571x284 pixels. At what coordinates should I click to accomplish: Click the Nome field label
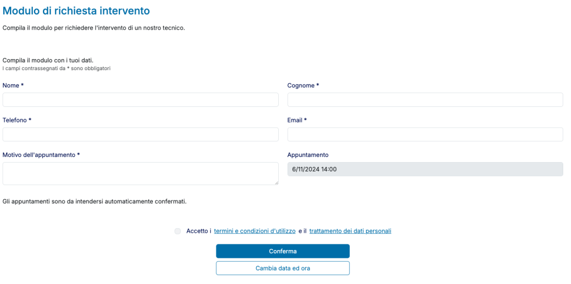(x=13, y=86)
